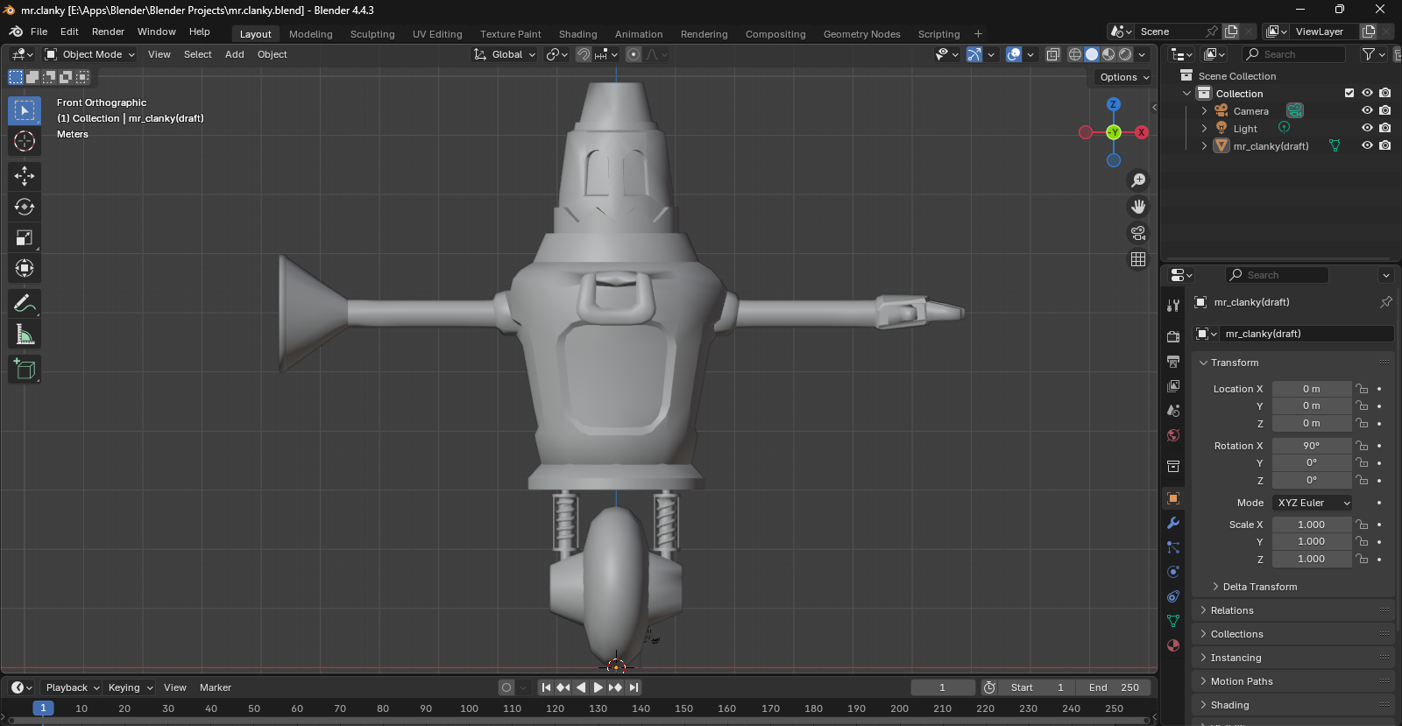This screenshot has width=1402, height=726.
Task: Toggle X-ray view
Action: (x=1053, y=54)
